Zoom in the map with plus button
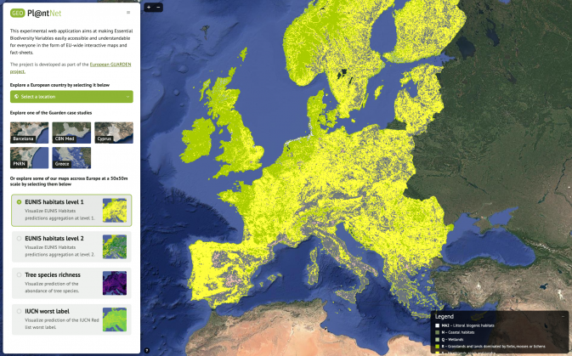 (149, 7)
